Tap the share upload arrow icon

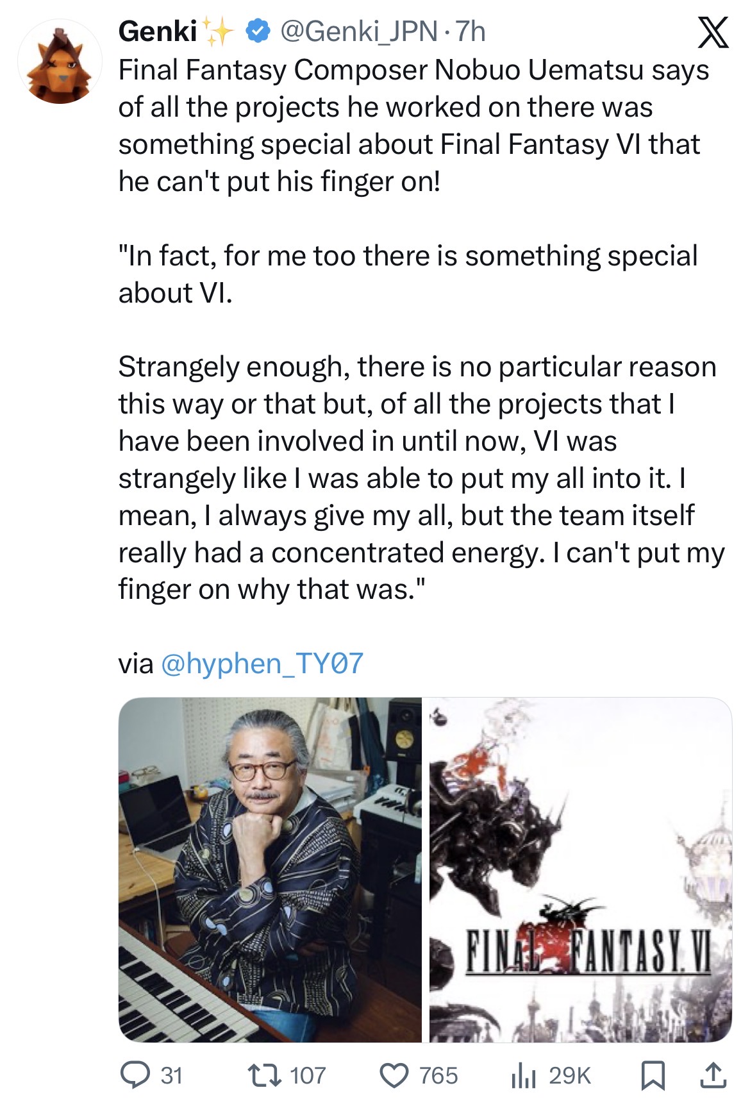(x=713, y=1075)
